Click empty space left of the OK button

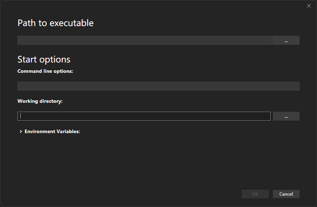pos(142,194)
